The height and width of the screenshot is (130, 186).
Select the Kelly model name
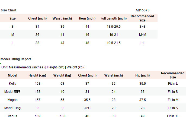12,84
